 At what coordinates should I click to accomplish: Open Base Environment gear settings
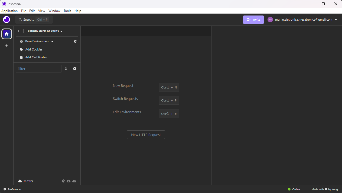75,42
